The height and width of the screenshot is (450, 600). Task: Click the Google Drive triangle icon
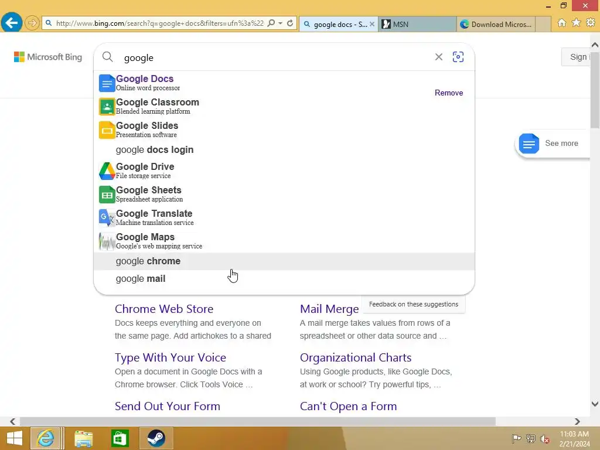click(107, 171)
